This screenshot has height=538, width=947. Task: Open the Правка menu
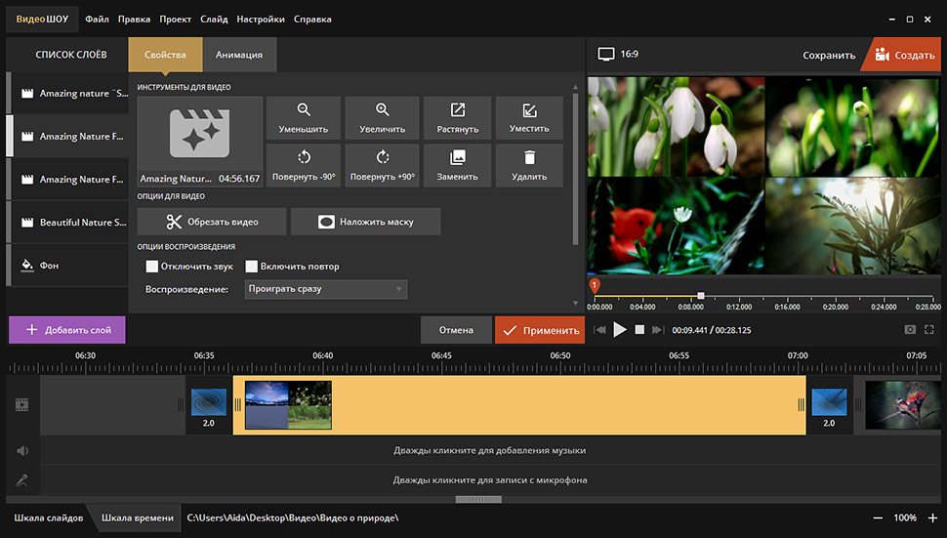coord(134,20)
